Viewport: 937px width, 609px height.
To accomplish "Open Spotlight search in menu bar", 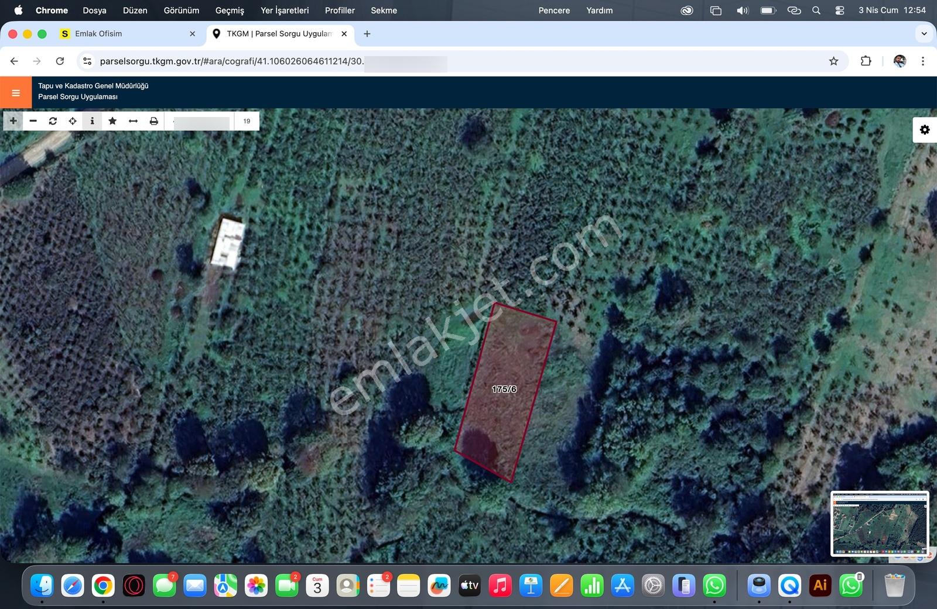I will (x=816, y=11).
